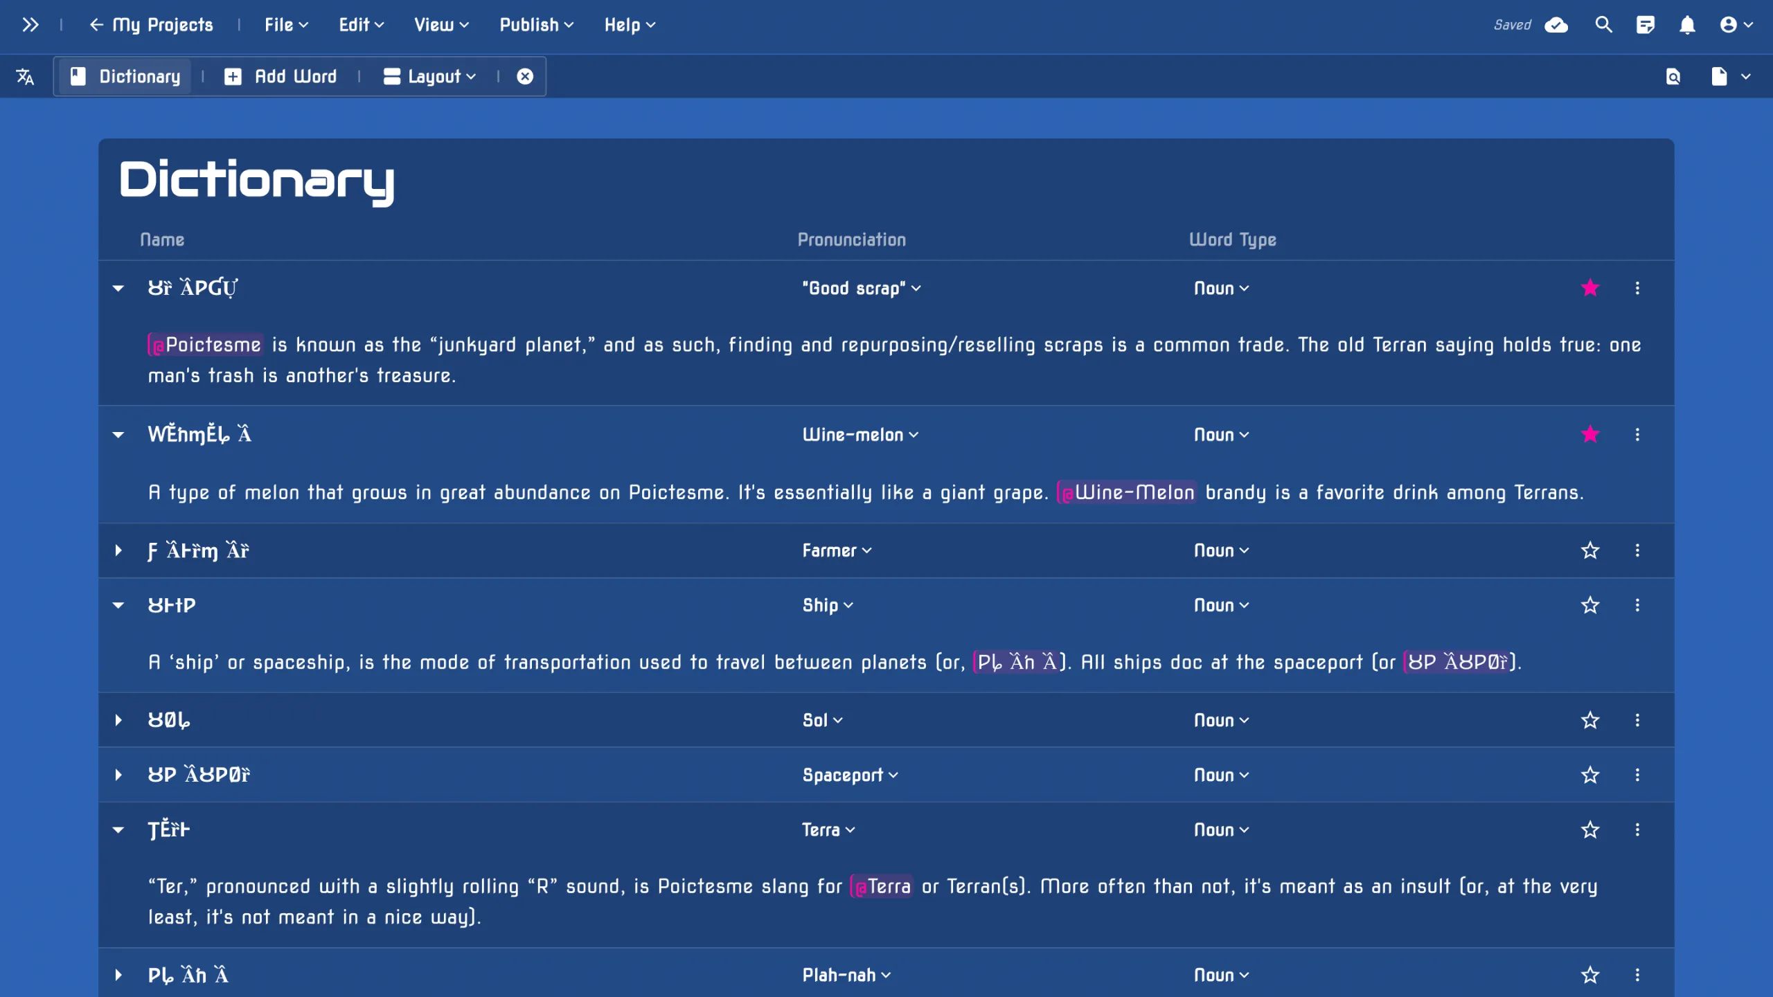Open the Spaceport pronunciation dropdown
The width and height of the screenshot is (1773, 997).
pos(850,775)
